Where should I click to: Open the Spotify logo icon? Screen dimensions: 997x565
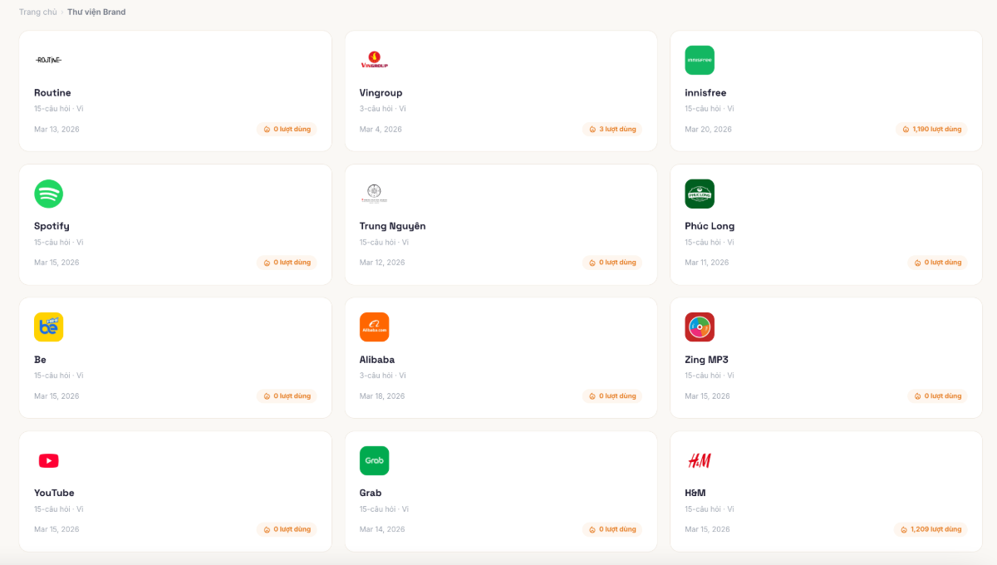[48, 194]
